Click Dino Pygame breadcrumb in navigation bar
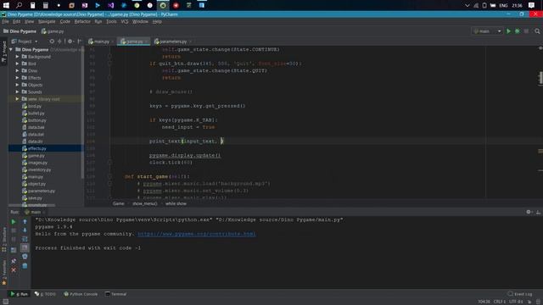543x305 pixels. [20, 31]
